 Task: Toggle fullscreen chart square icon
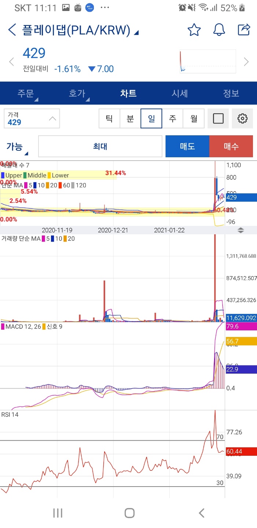[x=218, y=118]
